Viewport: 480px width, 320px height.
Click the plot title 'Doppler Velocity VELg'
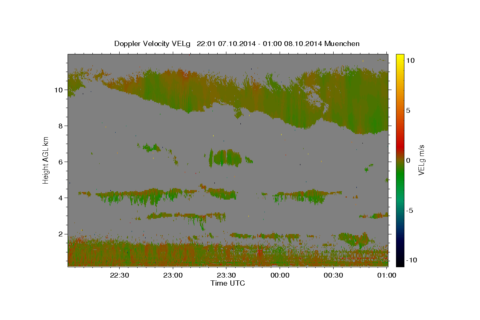click(153, 44)
